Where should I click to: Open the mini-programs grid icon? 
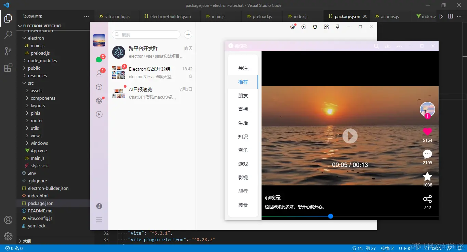click(326, 27)
